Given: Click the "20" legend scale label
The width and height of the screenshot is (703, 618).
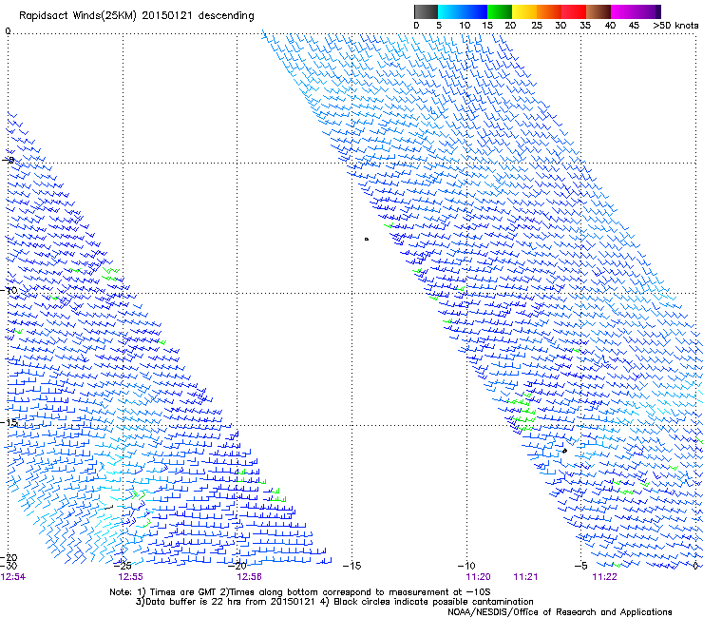Looking at the screenshot, I should [510, 26].
